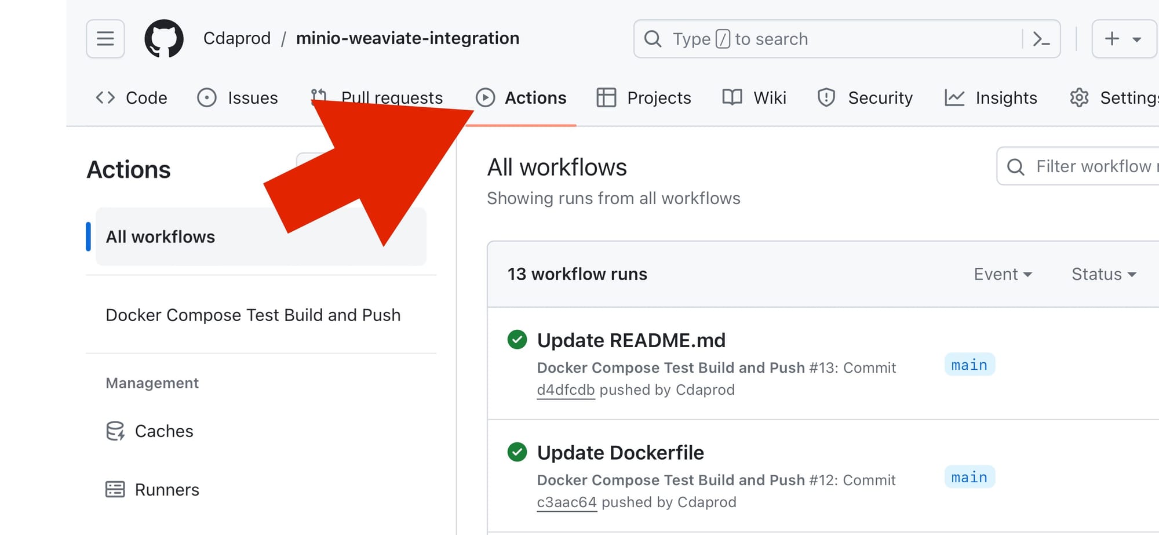Click the green checkmark beside Update Dockerfile
Screen dimensions: 1159x535
coord(517,452)
